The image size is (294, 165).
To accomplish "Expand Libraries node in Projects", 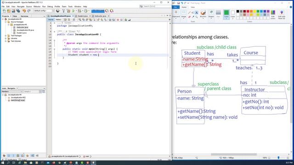I will click(x=6, y=38).
